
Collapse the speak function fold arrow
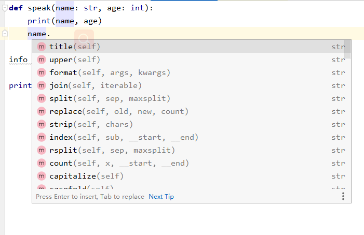pos(5,8)
